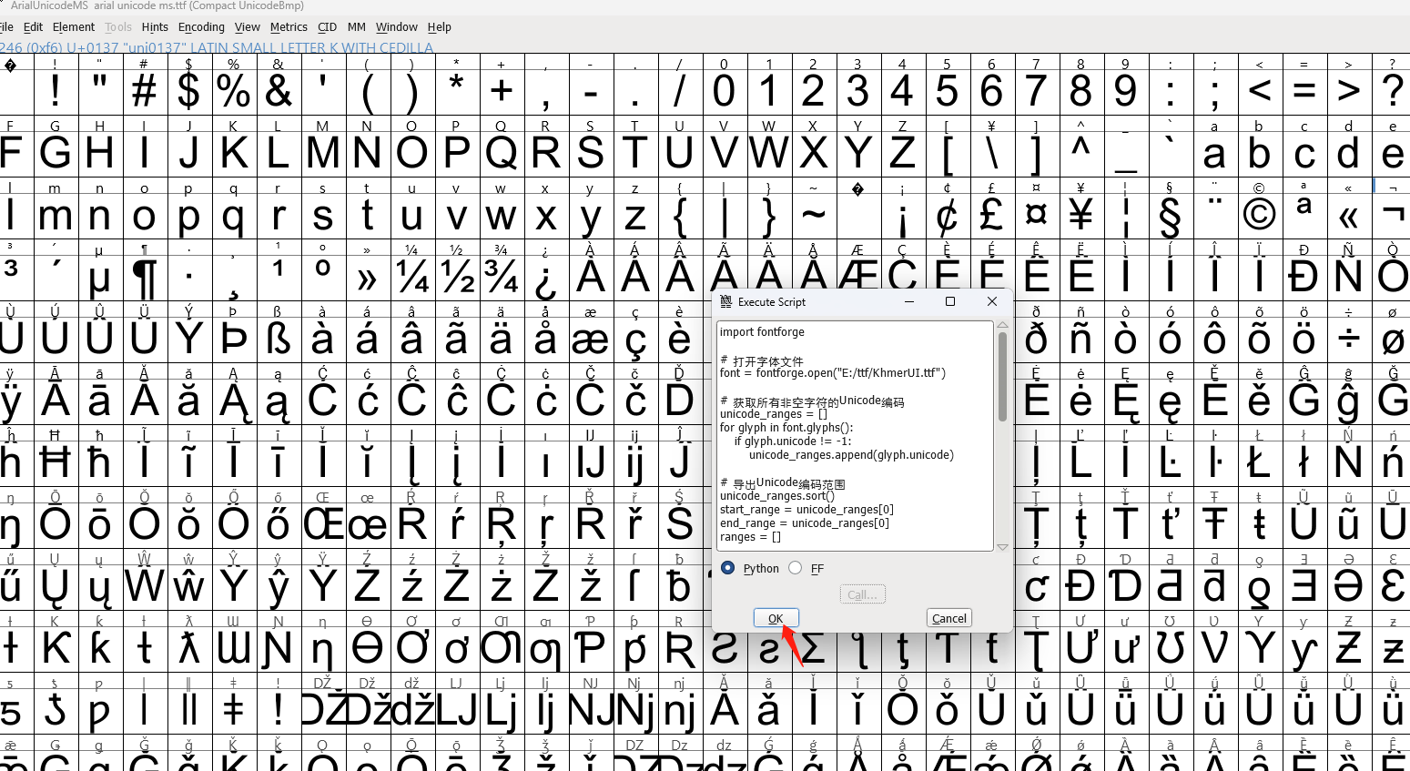
Task: Open the Window menu
Action: [397, 27]
